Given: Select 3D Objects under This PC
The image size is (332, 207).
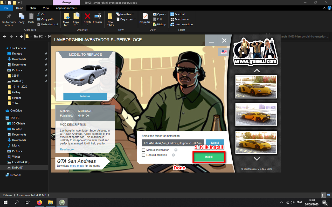Looking at the screenshot, I should (19, 123).
